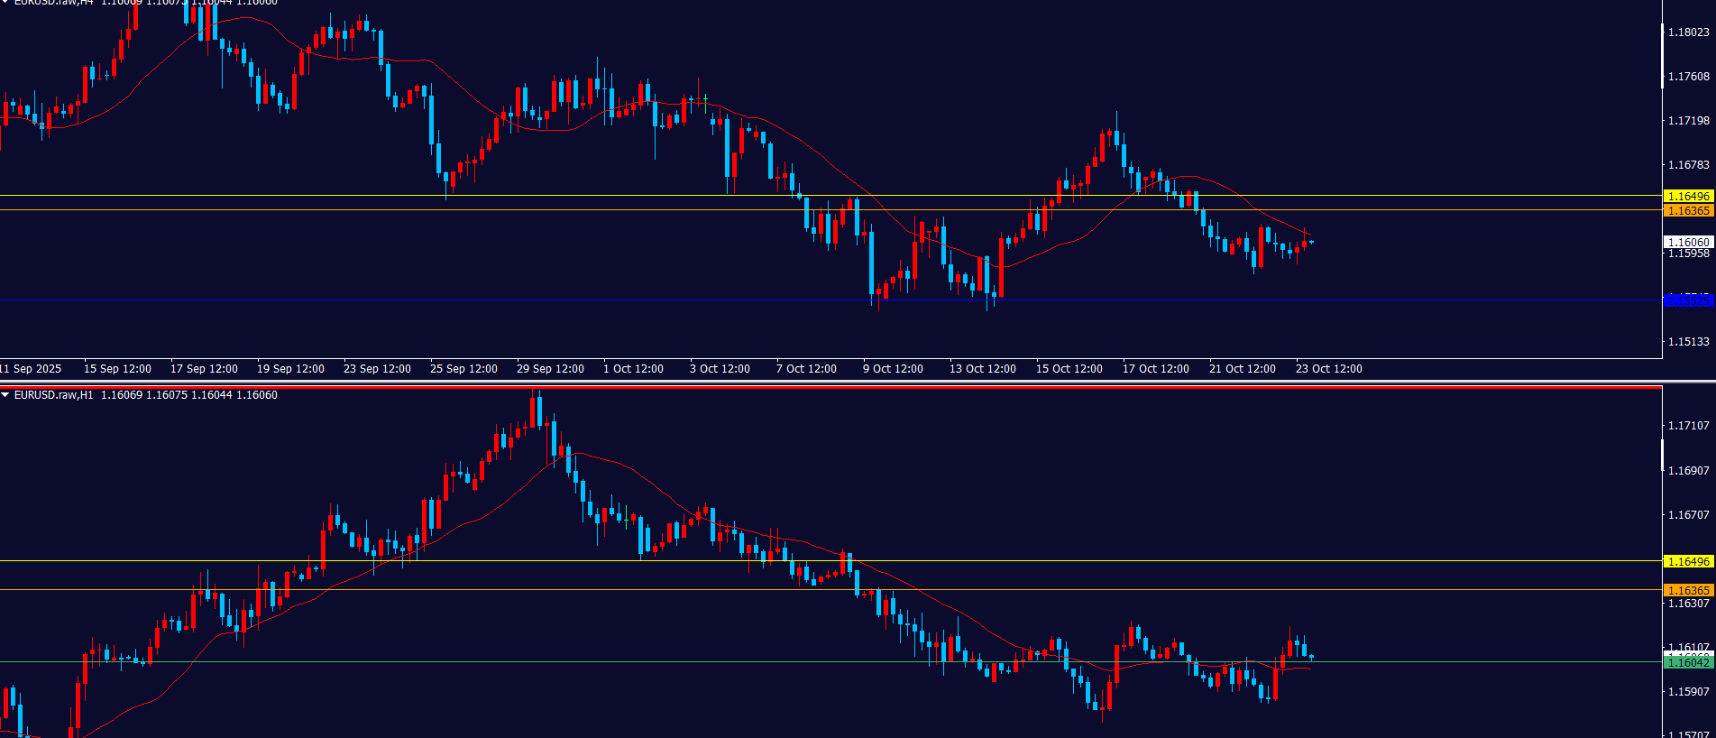Select yellow 1.16496 label in H1 chart

tap(1687, 561)
